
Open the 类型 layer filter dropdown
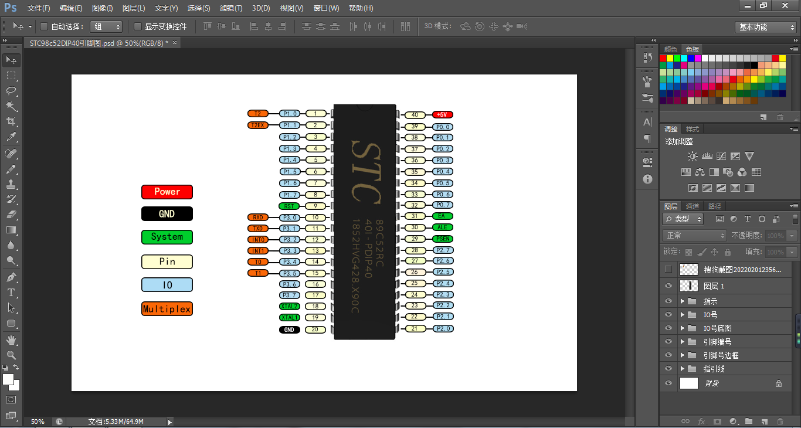tap(683, 219)
